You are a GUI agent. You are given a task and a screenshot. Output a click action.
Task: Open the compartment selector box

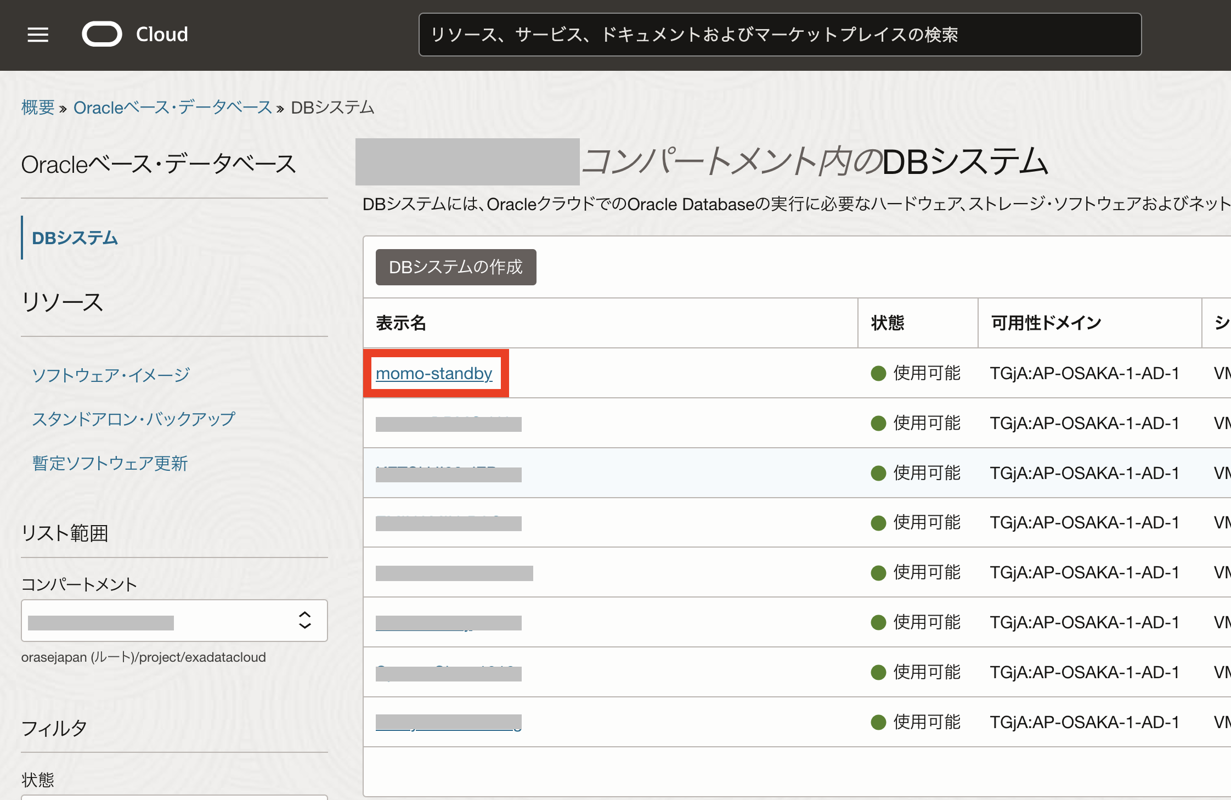(159, 621)
